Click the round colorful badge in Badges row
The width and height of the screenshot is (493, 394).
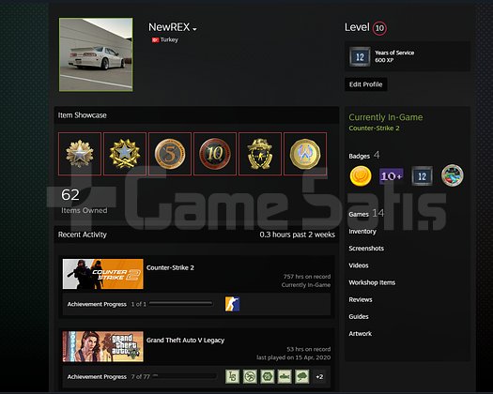pyautogui.click(x=453, y=175)
